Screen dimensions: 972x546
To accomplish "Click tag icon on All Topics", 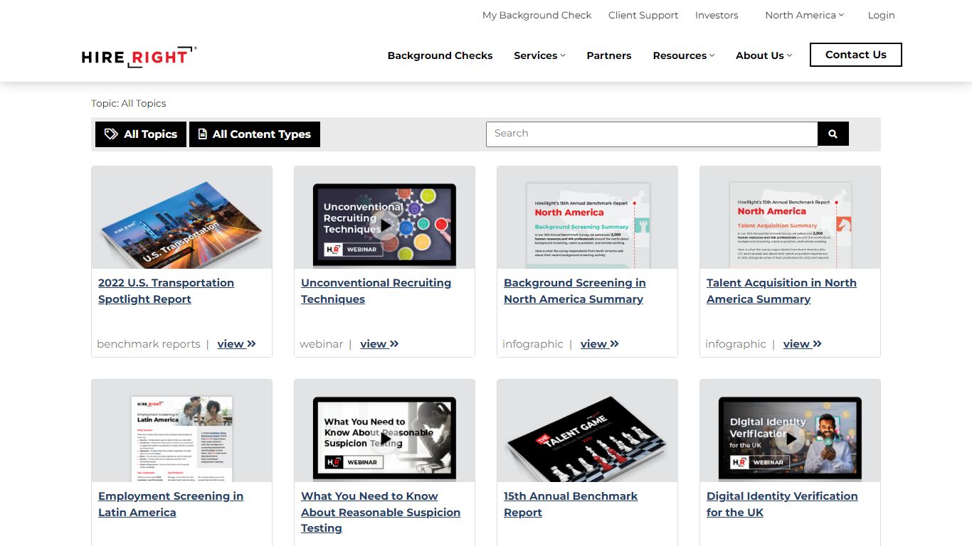I will (111, 134).
